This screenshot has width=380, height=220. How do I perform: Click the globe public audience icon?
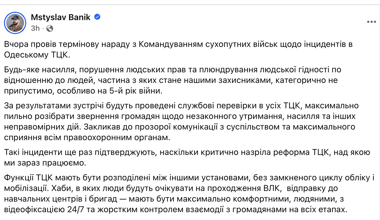(50, 28)
